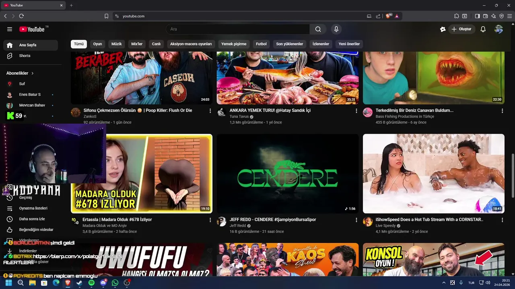This screenshot has width=515, height=289.
Task: Expand the Abonelikler section chevron
Action: pos(32,73)
